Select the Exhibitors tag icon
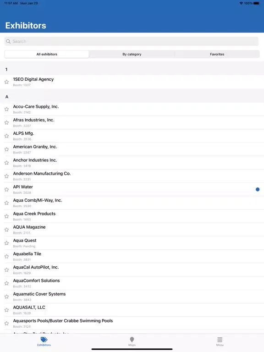The width and height of the screenshot is (264, 352). tap(44, 340)
